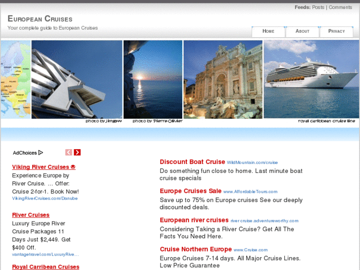Viewport: 360px width, 270px height.
Task: Click the white ship structure photo
Action: [77, 79]
